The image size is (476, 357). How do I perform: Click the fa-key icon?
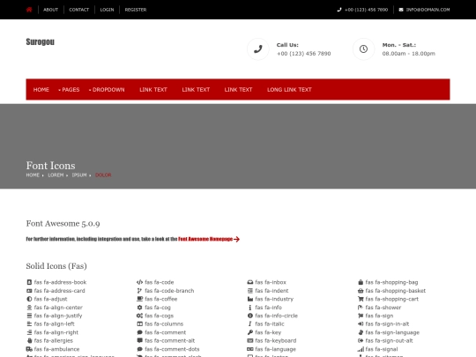250,332
